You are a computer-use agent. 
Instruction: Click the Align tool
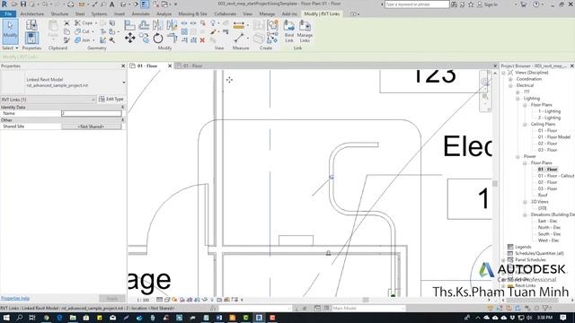pyautogui.click(x=129, y=25)
